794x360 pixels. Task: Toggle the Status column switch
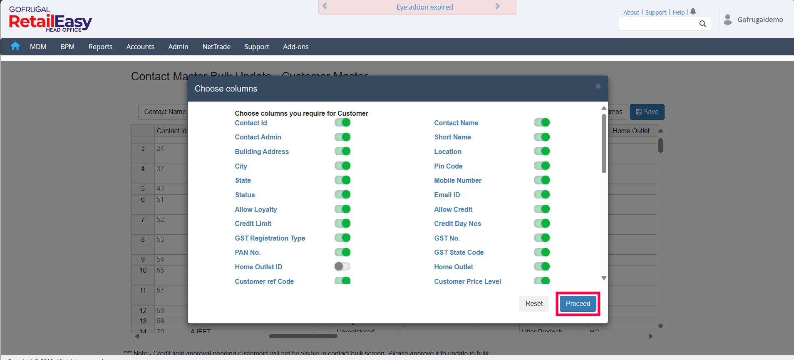(x=342, y=194)
